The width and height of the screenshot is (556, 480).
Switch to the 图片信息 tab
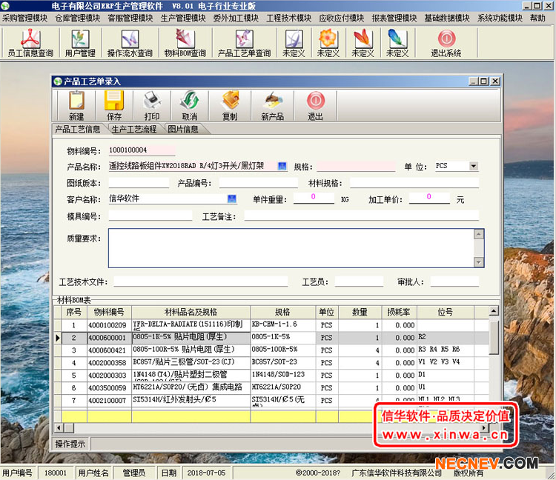click(182, 129)
